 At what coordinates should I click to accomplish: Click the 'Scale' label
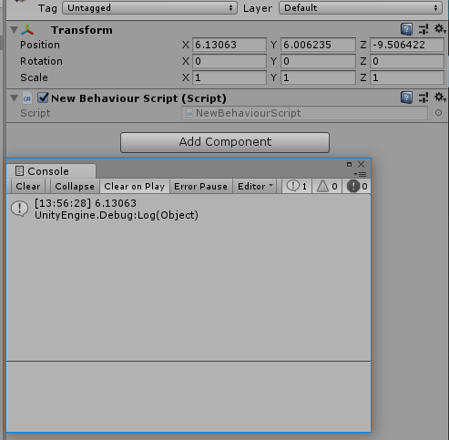coord(34,77)
